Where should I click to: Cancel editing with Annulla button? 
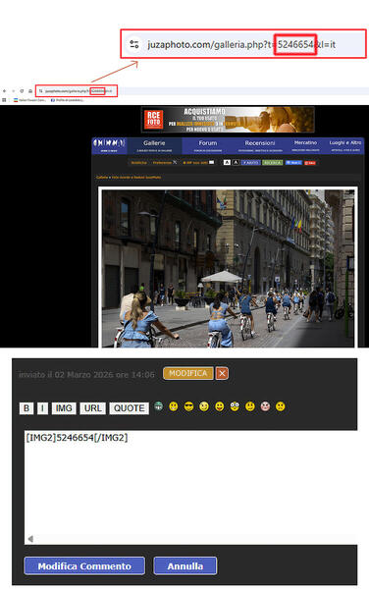click(185, 565)
